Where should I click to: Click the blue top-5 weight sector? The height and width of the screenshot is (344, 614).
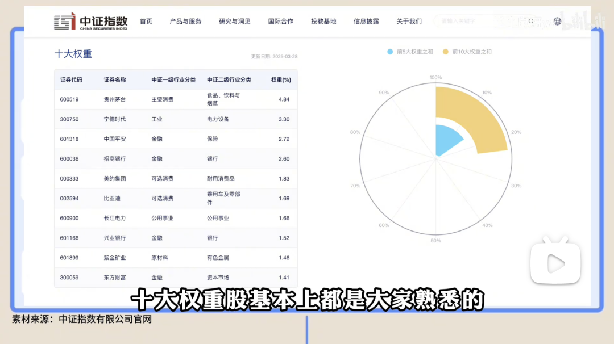447,140
